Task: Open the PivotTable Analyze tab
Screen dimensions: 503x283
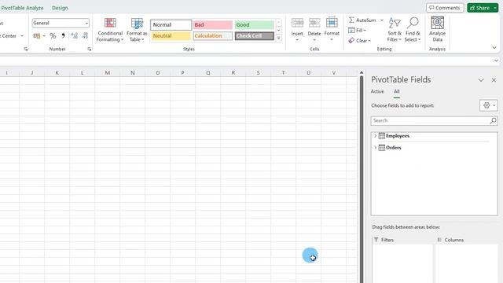Action: [x=22, y=8]
